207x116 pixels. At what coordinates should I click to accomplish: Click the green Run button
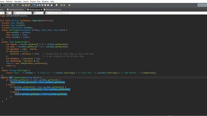(x=13, y=5)
